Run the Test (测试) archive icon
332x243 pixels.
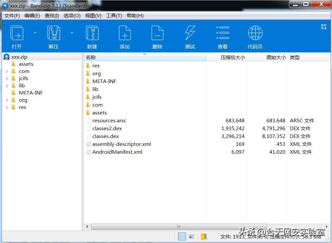tap(190, 34)
